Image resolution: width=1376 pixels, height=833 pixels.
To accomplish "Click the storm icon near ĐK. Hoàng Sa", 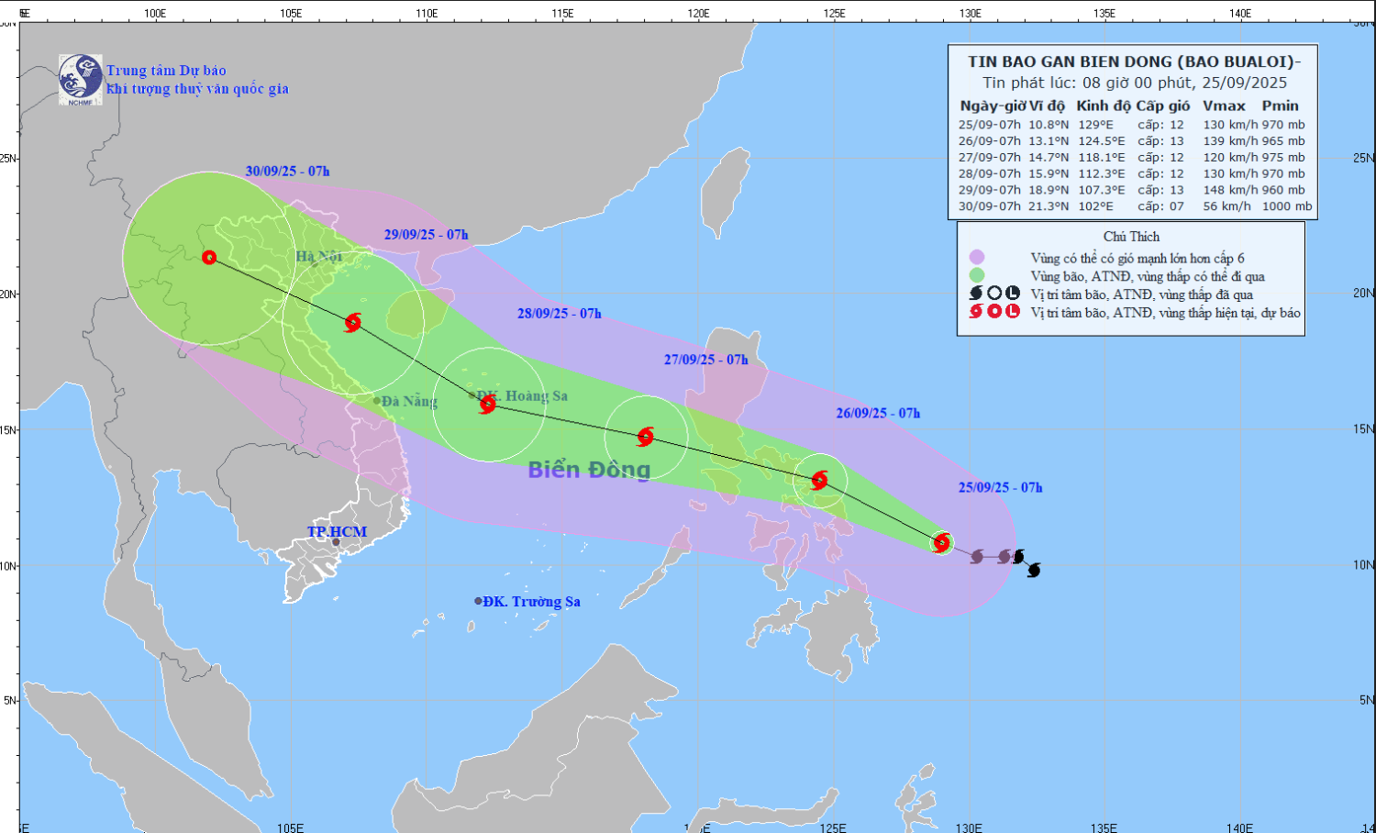I will (488, 403).
